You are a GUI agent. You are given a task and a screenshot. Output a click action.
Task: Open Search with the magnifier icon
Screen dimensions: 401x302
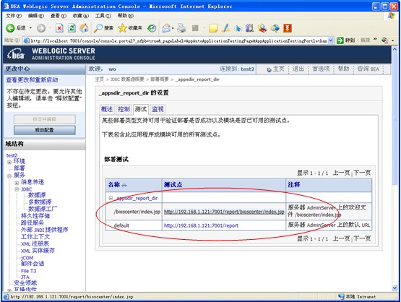(x=98, y=28)
